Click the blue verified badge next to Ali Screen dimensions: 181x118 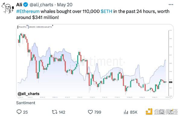coord(26,5)
